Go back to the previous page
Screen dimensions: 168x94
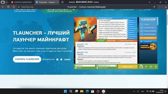tap(3, 7)
